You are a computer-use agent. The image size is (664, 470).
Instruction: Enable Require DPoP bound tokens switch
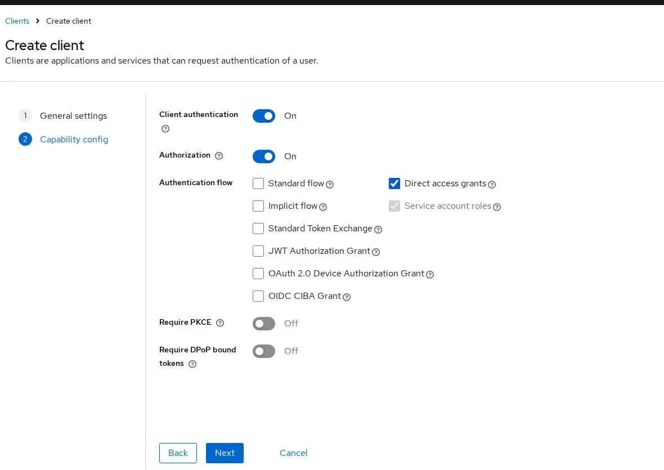[264, 351]
